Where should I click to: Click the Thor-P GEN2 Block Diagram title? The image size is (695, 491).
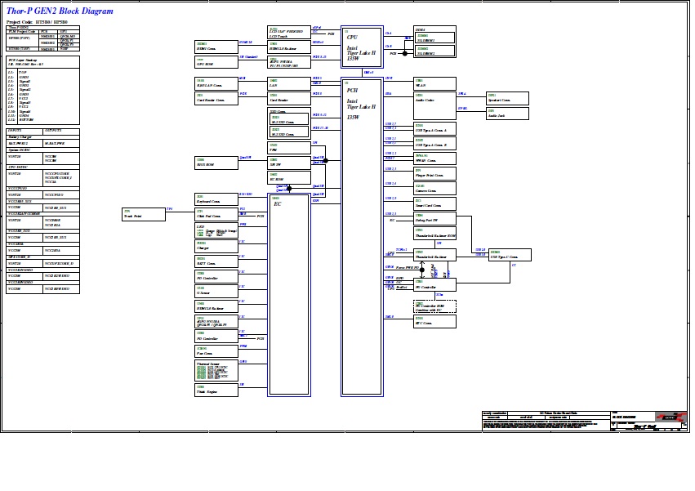click(60, 11)
